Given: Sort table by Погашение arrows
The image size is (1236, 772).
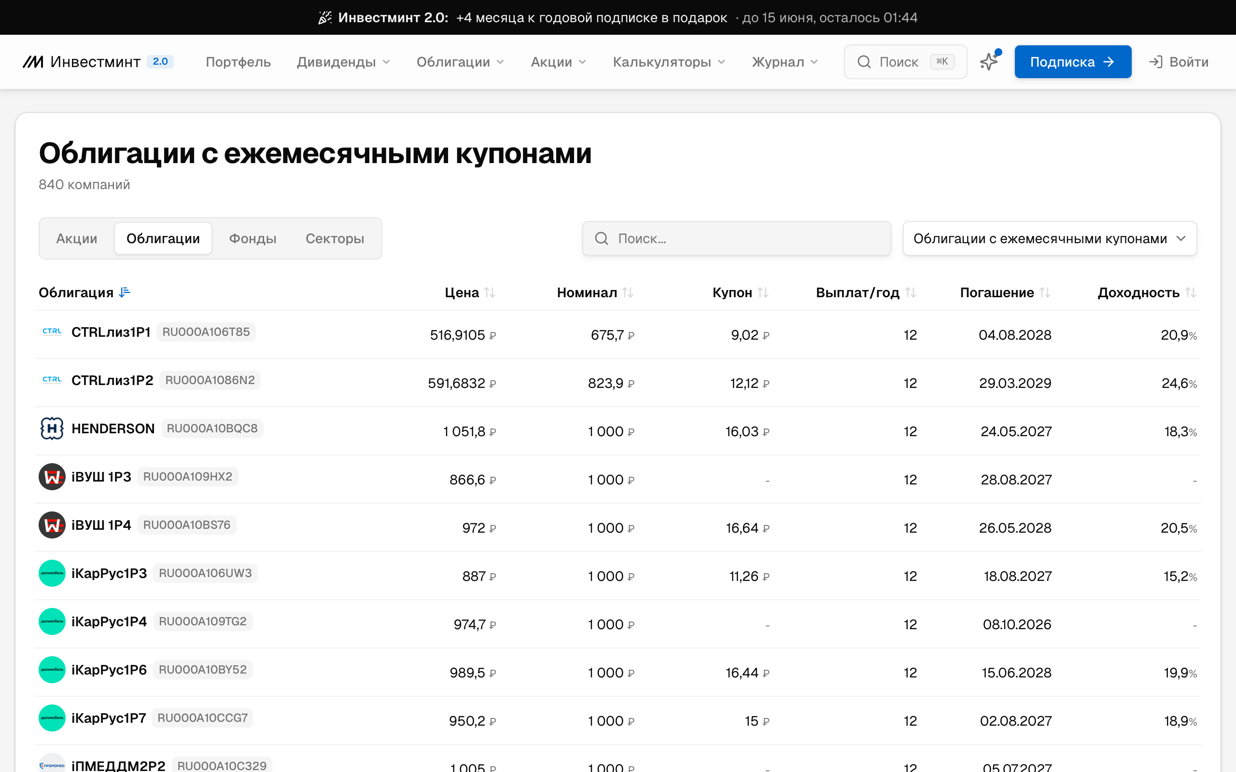Looking at the screenshot, I should click(1045, 292).
